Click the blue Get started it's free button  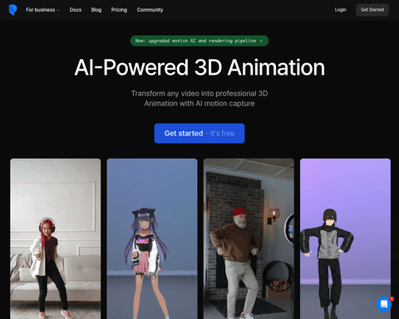tap(199, 133)
